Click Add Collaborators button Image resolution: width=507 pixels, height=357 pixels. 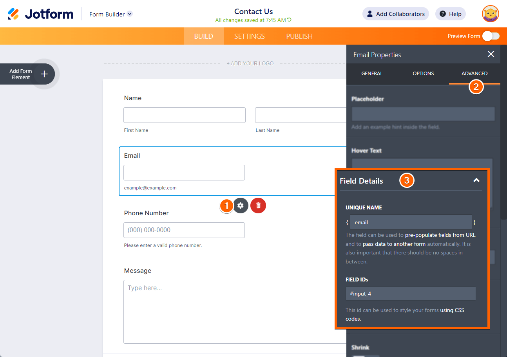[395, 14]
